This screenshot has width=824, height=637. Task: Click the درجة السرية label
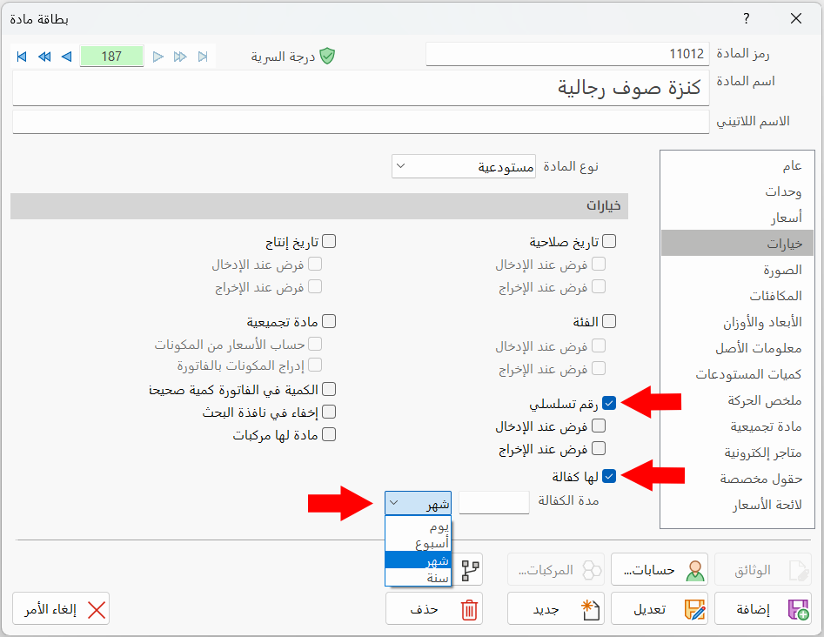[x=283, y=57]
